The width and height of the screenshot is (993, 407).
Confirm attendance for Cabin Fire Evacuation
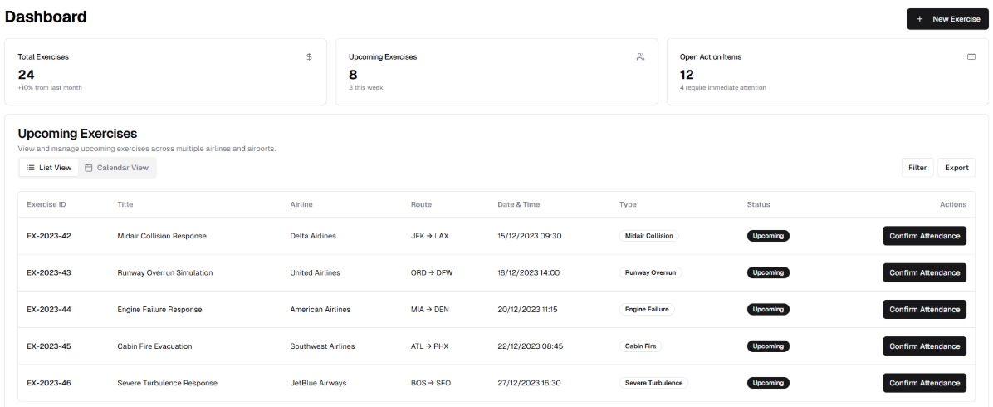(x=925, y=346)
